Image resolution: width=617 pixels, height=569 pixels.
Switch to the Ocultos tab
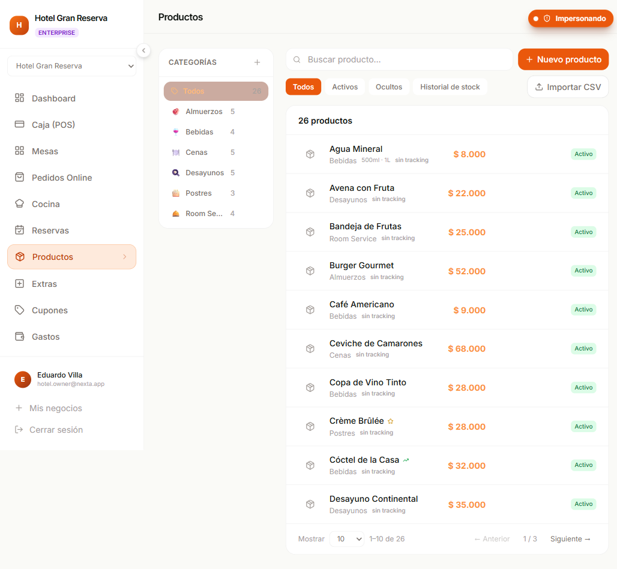click(x=389, y=87)
